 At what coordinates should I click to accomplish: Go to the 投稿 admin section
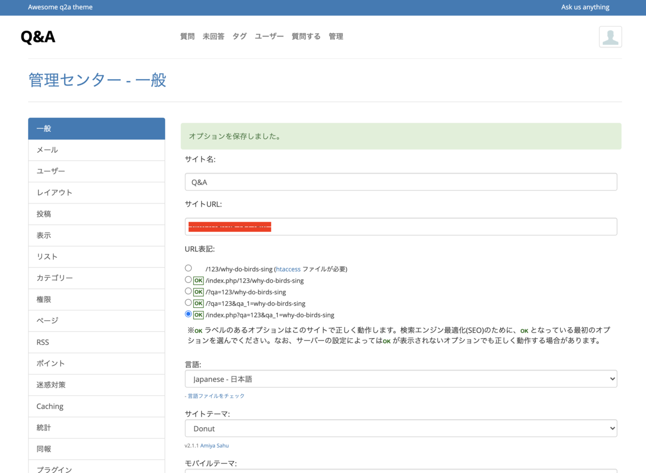click(x=96, y=214)
